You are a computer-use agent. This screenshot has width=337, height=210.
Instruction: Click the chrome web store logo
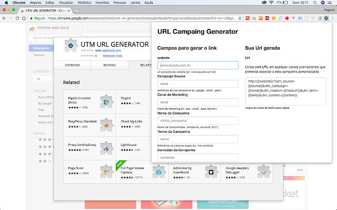point(49,28)
